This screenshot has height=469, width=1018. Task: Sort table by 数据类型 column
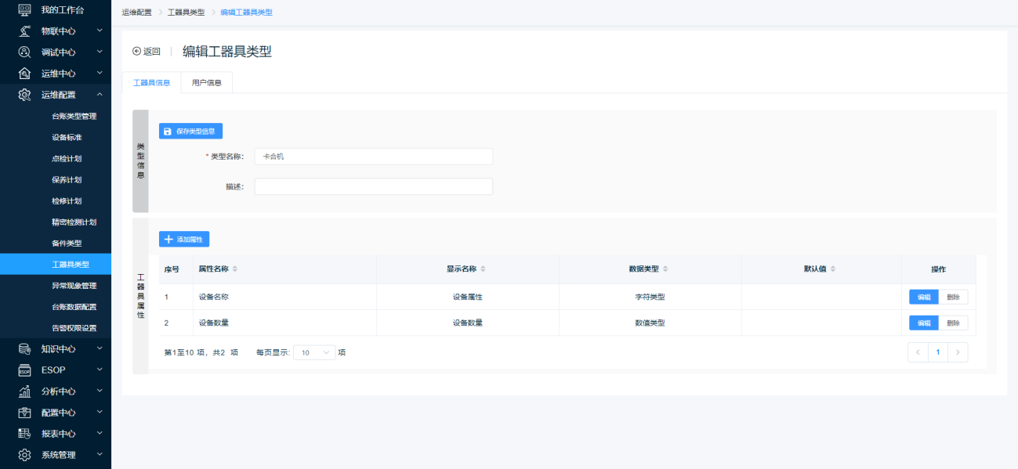(x=665, y=269)
